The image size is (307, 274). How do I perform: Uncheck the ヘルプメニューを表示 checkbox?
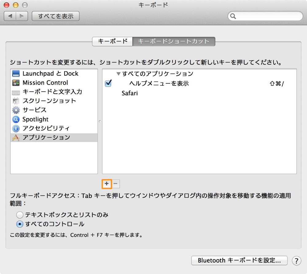point(108,83)
